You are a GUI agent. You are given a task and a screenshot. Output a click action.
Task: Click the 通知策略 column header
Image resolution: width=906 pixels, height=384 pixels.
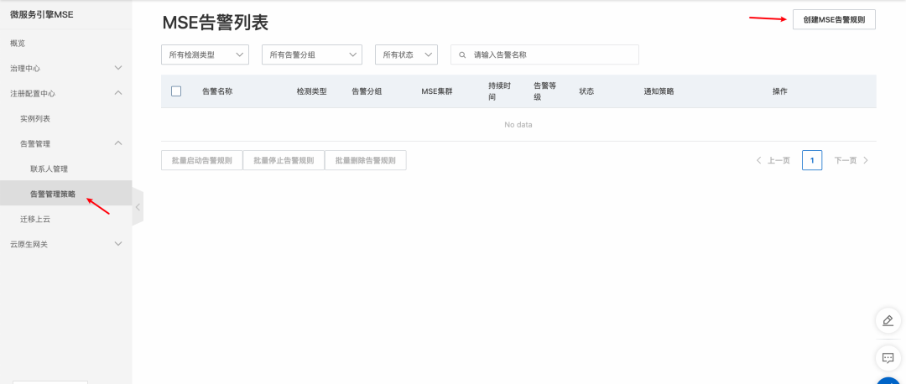tap(659, 91)
